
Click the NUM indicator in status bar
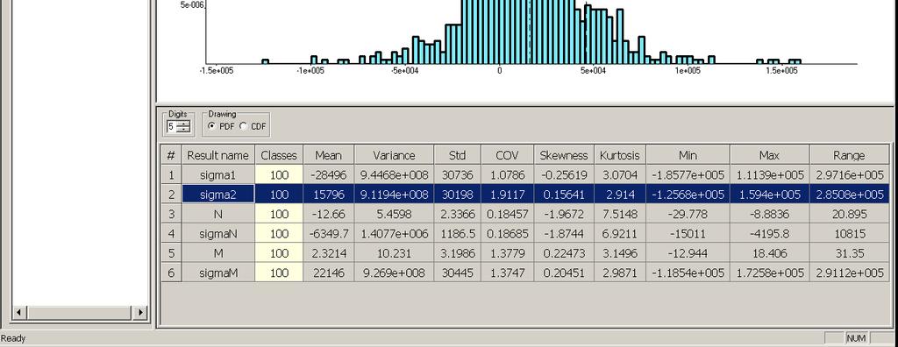(856, 338)
